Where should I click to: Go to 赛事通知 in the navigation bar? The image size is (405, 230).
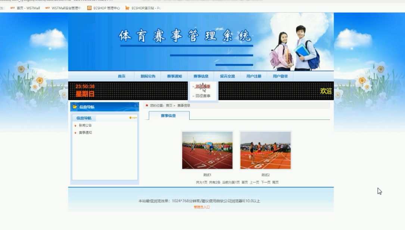pyautogui.click(x=174, y=76)
